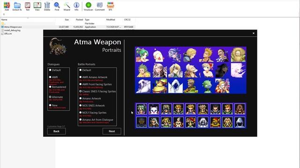Sort WinRAR list by Name column

4,20
